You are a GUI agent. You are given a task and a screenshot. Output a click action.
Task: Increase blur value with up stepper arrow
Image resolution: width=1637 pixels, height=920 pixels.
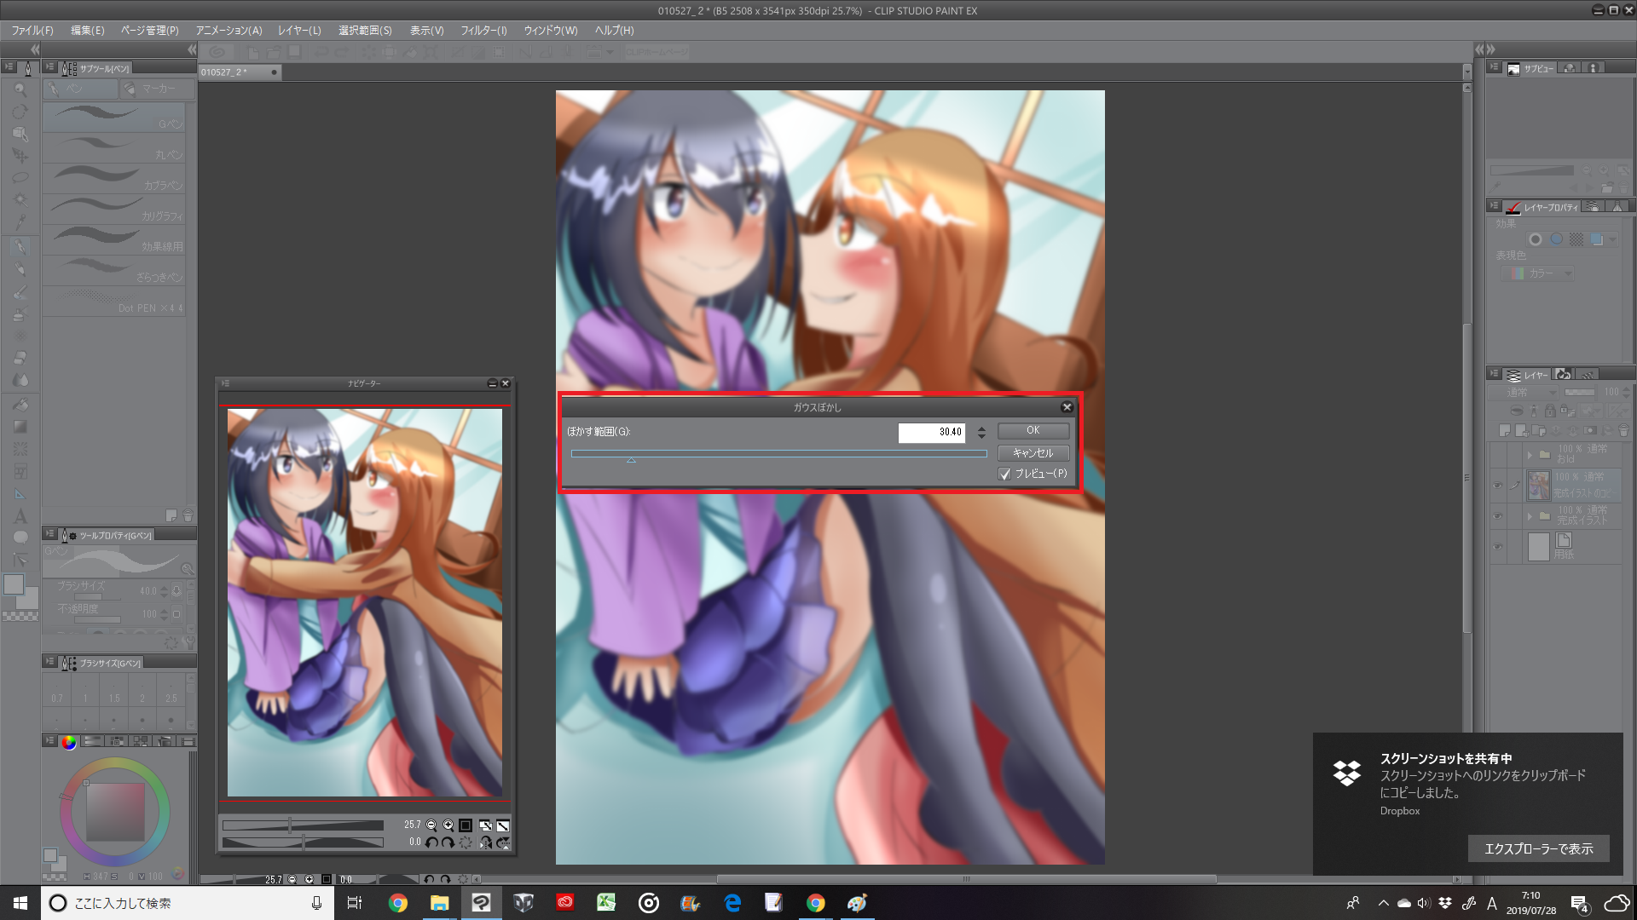(981, 428)
